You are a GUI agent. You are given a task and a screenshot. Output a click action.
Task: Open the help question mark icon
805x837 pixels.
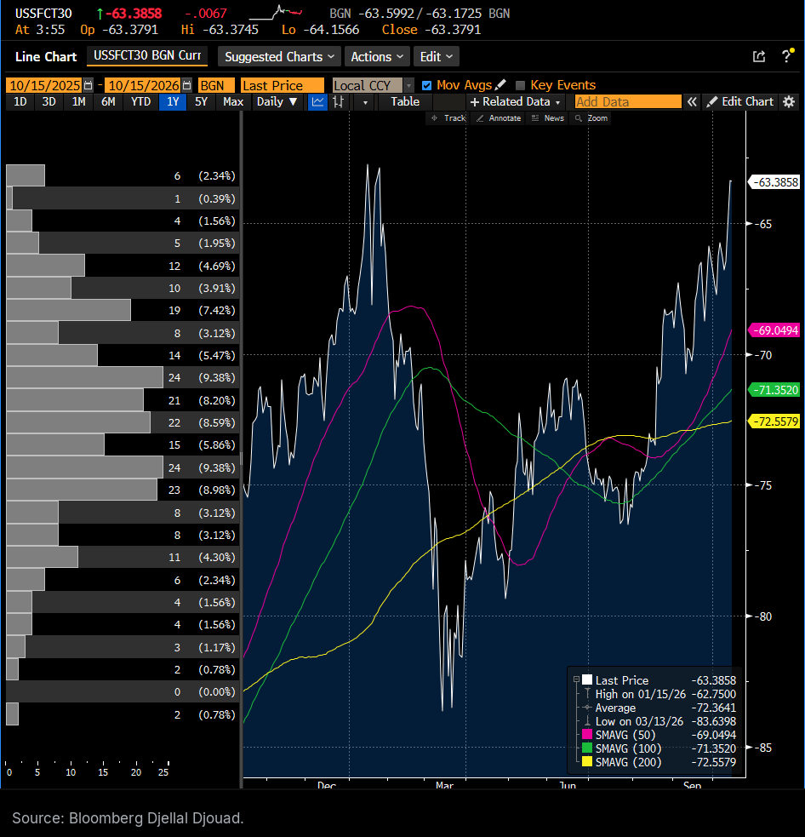pos(787,56)
